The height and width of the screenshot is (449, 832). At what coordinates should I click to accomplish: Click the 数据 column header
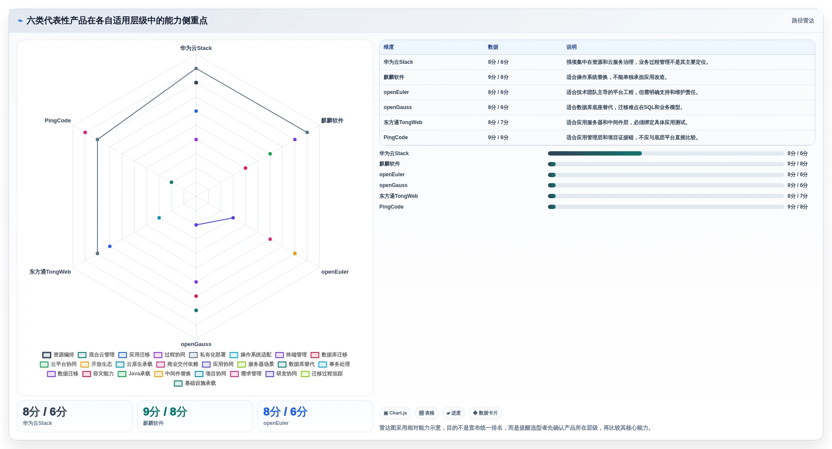[493, 47]
